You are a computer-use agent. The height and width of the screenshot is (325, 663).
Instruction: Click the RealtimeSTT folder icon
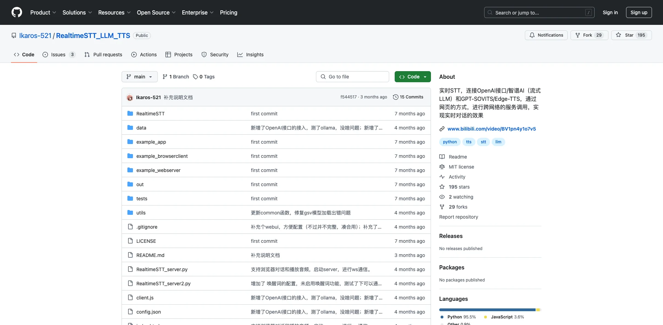pyautogui.click(x=130, y=113)
